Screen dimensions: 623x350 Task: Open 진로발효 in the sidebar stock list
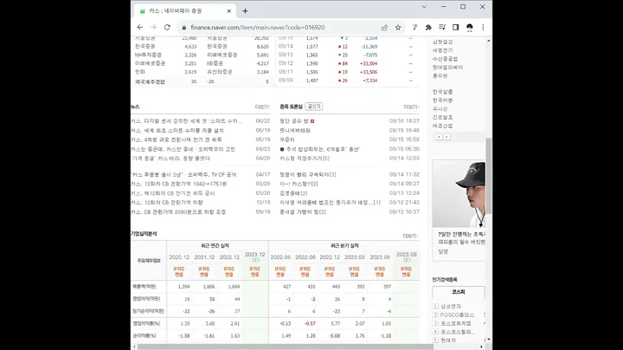tap(443, 117)
